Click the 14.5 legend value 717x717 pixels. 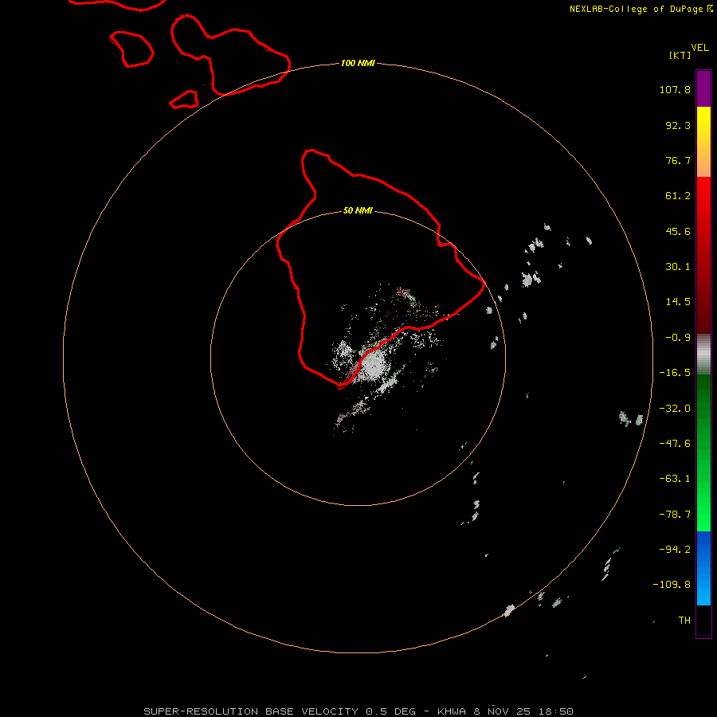tap(678, 302)
